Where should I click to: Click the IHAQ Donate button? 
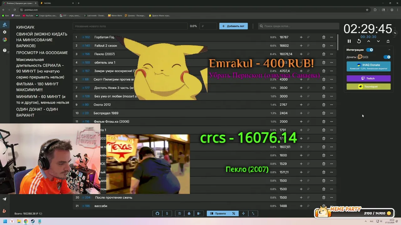369,66
